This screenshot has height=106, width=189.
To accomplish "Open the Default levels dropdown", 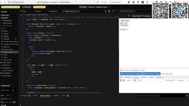I will (x=170, y=80).
